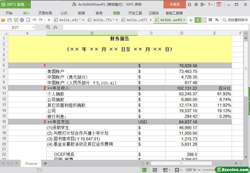The width and height of the screenshot is (250, 173).
Task: Switch to page break preview view
Action: (x=155, y=170)
